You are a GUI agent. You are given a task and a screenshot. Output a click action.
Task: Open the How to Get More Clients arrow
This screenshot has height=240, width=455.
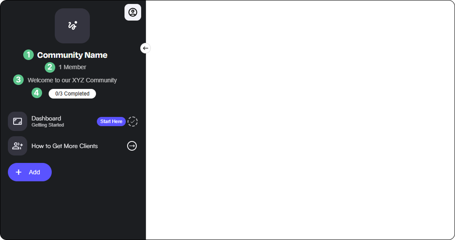[x=132, y=146]
